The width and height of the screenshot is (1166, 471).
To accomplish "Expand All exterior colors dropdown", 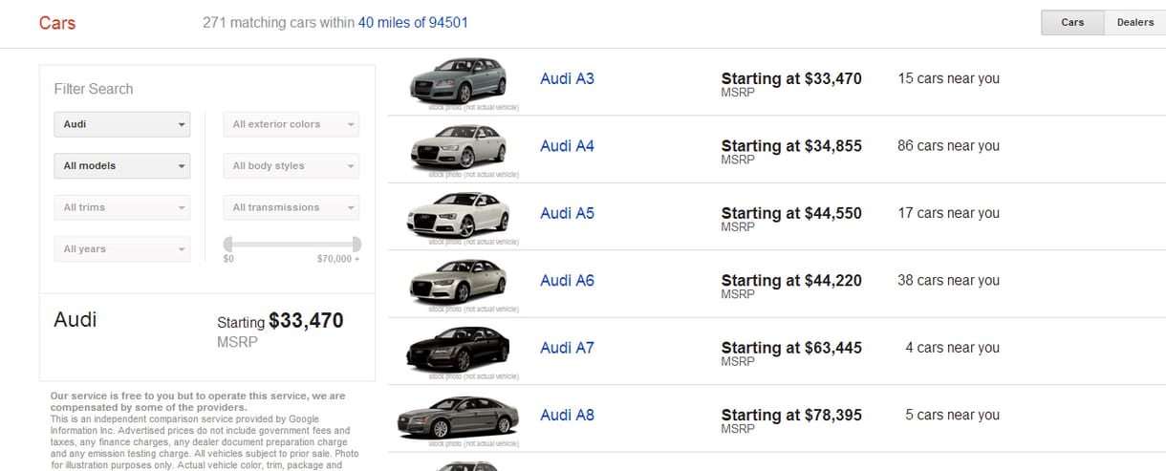I will coord(291,124).
